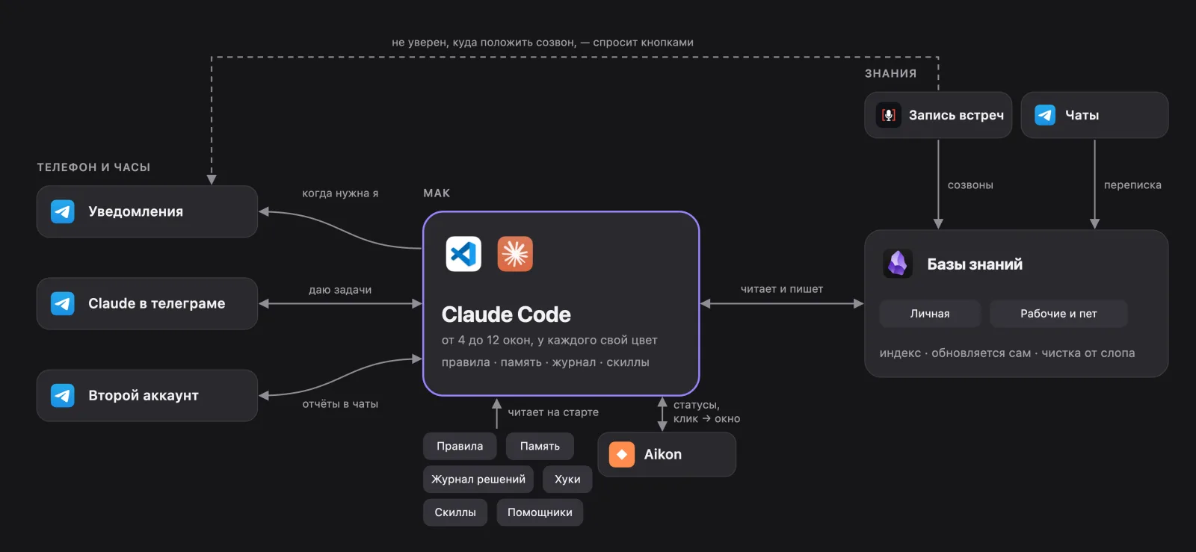The height and width of the screenshot is (552, 1196).
Task: Click the text 'правила · память · журнал · скиллы'
Action: (546, 362)
